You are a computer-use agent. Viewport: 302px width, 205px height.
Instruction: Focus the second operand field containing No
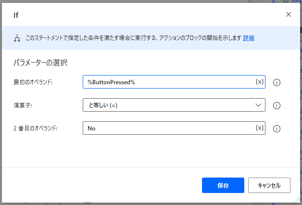(168, 128)
